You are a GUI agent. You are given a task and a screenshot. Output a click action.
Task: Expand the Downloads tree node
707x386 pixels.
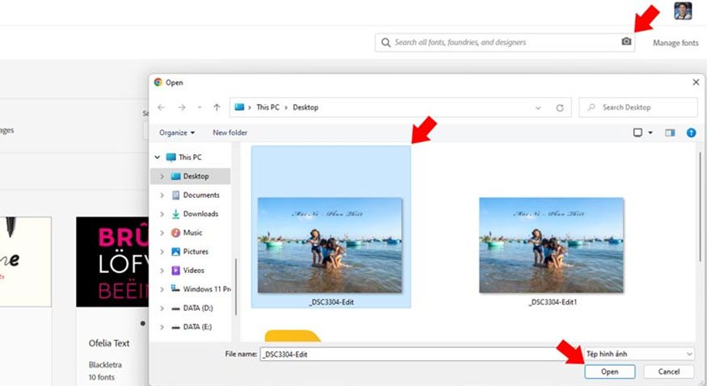tap(162, 214)
